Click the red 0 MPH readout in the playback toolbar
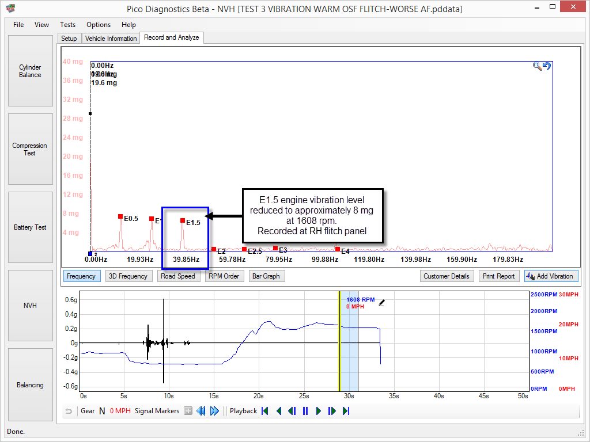590x442 pixels. point(120,411)
